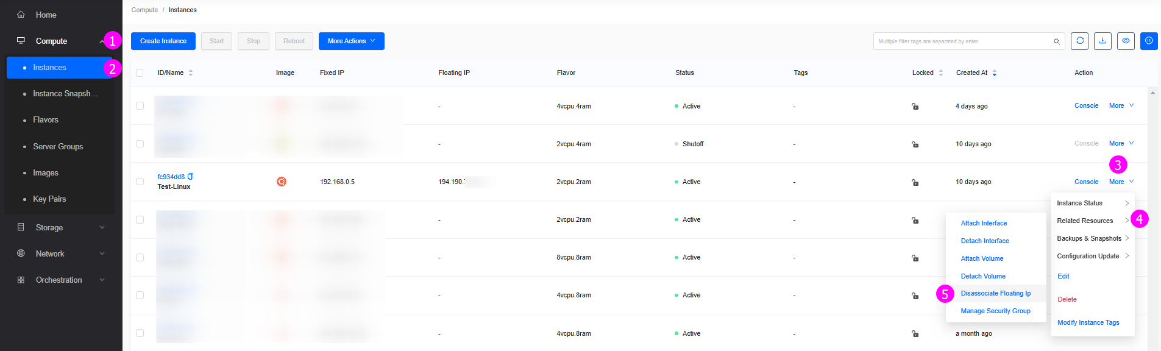The height and width of the screenshot is (351, 1161).
Task: Expand the Storage sidebar section
Action: [102, 227]
